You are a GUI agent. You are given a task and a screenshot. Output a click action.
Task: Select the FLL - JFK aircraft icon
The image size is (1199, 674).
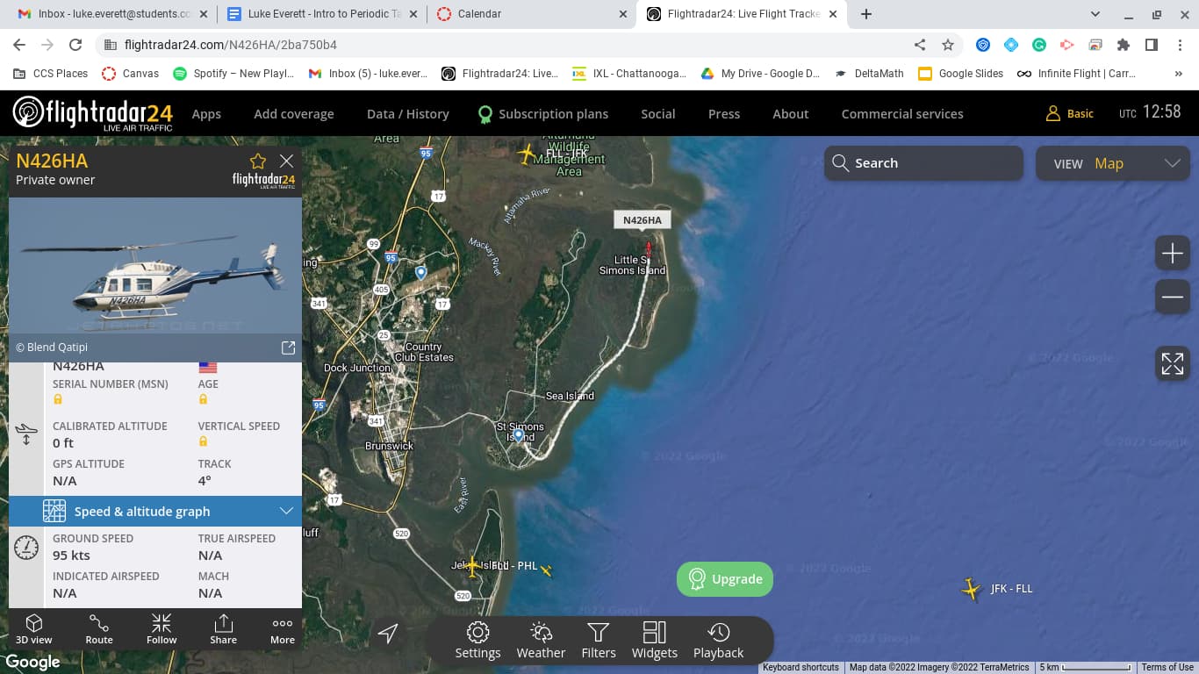[x=527, y=154]
